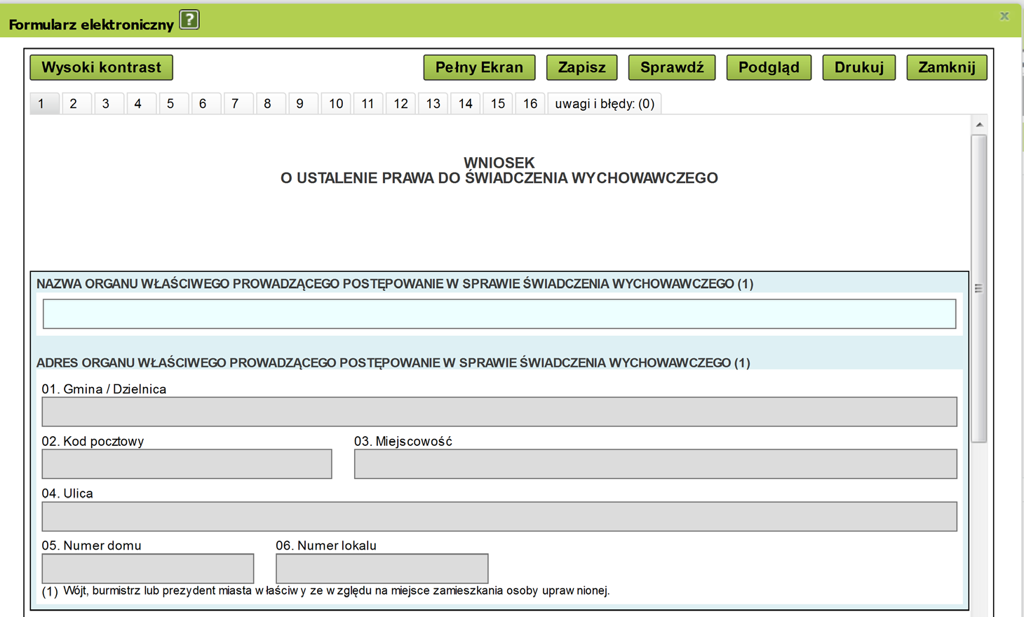Image resolution: width=1024 pixels, height=617 pixels.
Task: Open the uwagi i błędy tab
Action: pos(605,104)
